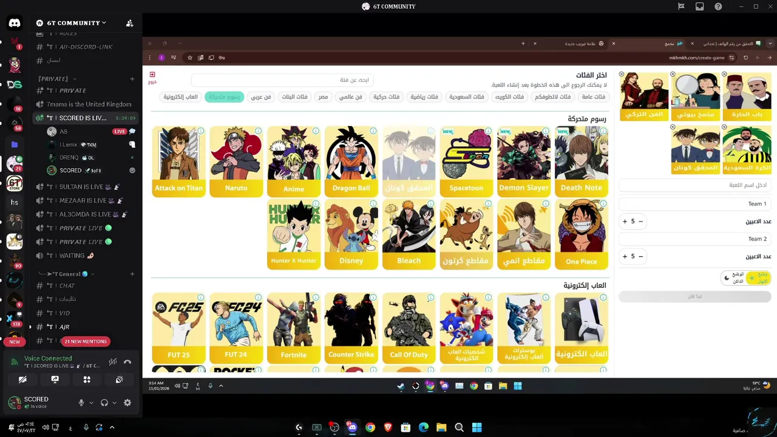Open the Discord inbox icon in title bar
Viewport: 777px width, 437px height.
tap(700, 7)
